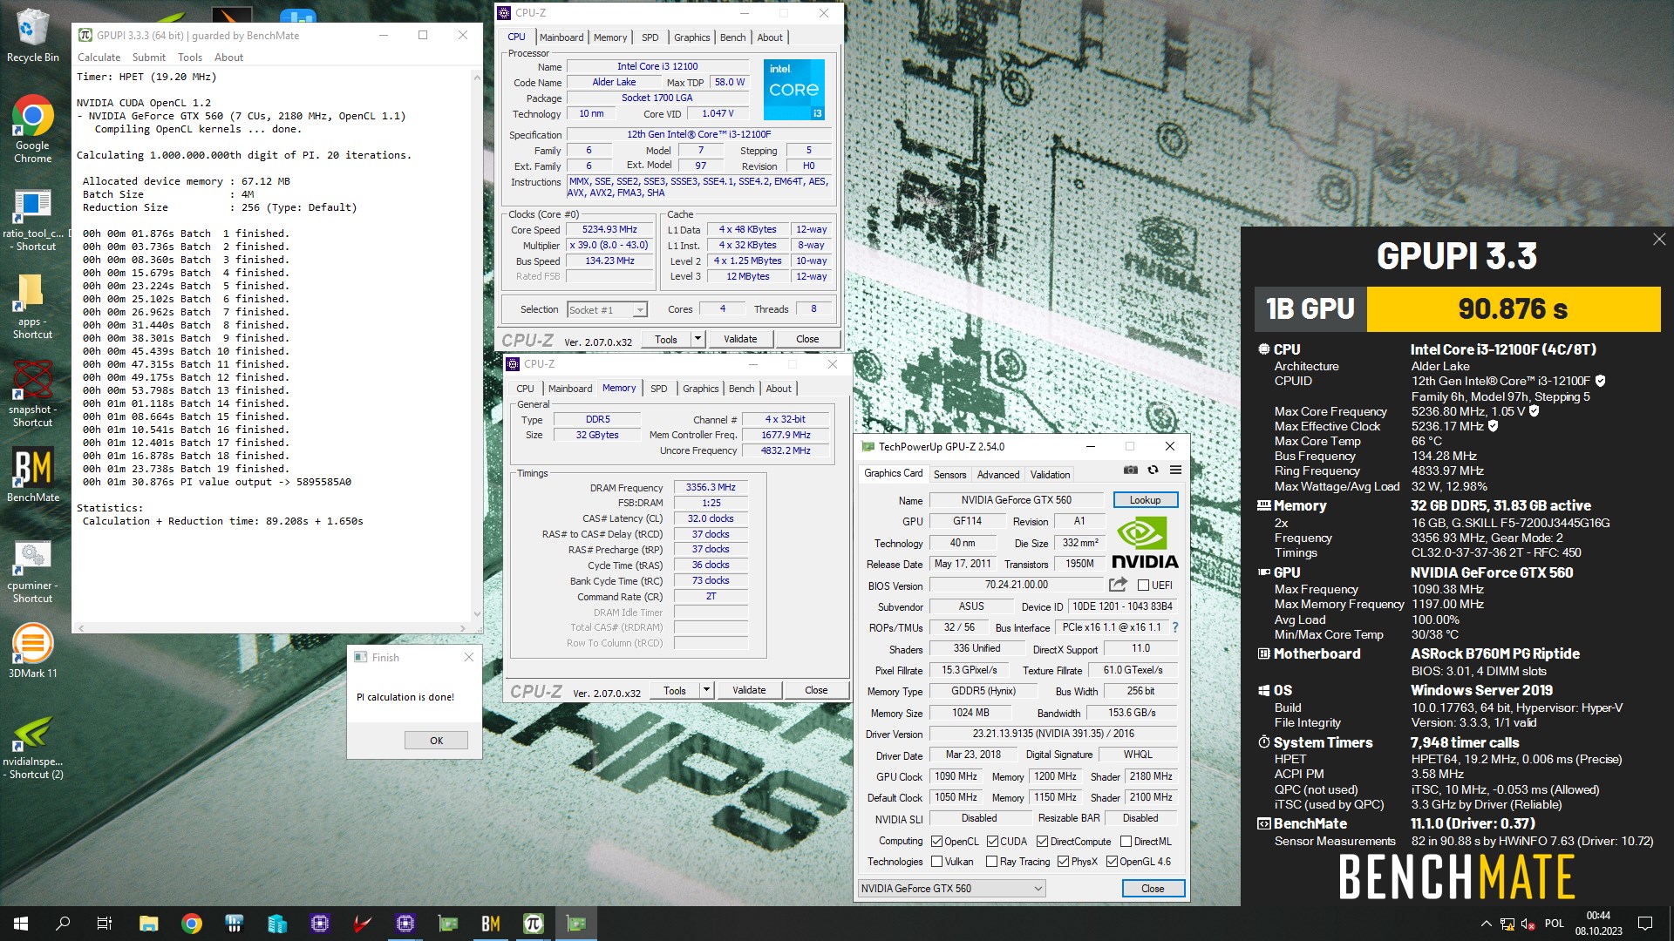
Task: Select the BenchMate desktop icon
Action: tap(33, 476)
